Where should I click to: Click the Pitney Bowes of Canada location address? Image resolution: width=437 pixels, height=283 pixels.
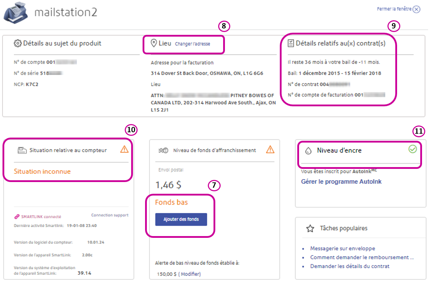[x=213, y=103]
